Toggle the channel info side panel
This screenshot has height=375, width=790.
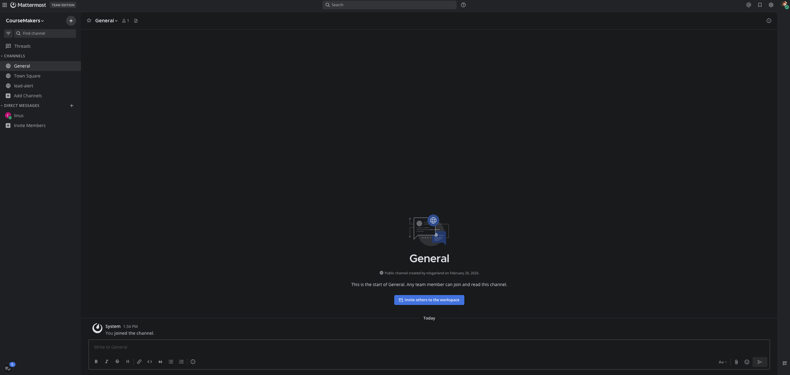[x=769, y=21]
